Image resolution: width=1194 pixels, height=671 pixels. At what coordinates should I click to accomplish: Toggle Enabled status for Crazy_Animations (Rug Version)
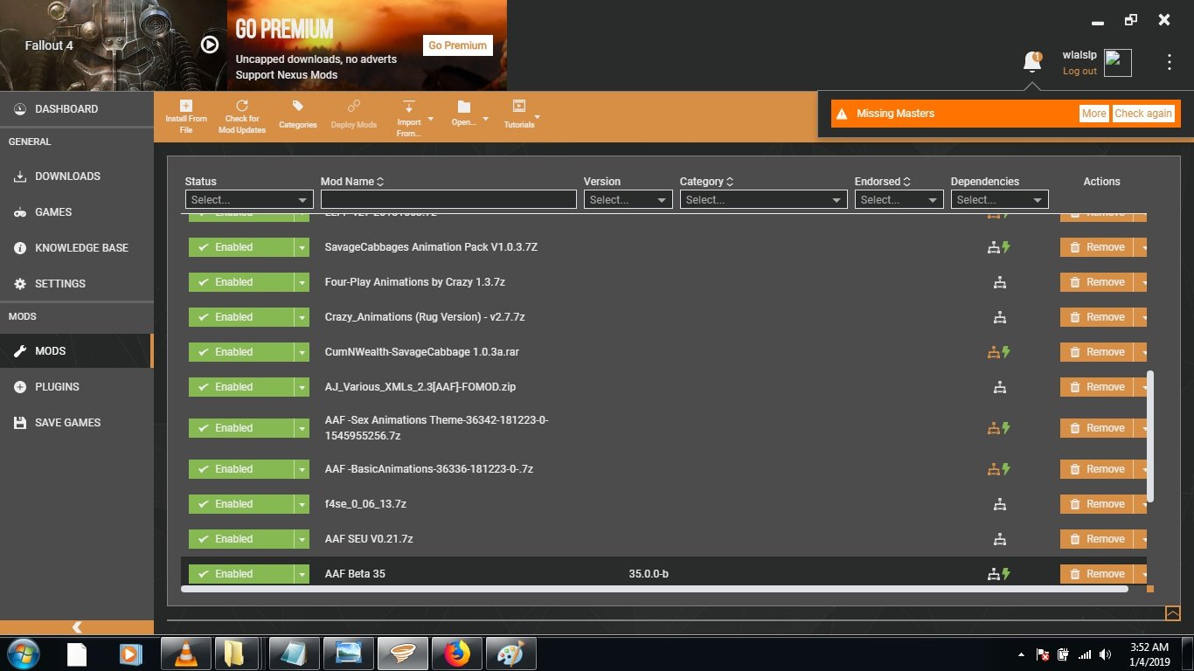(241, 317)
